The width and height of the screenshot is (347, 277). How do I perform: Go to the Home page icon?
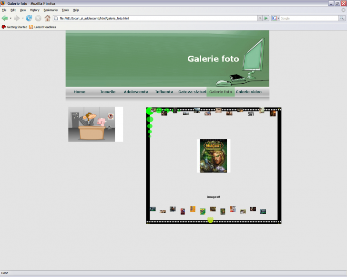coord(47,19)
